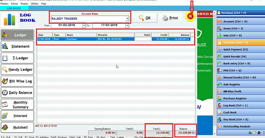Open the Nutshell view
Viewport: 265px width, 138px height.
[17, 127]
